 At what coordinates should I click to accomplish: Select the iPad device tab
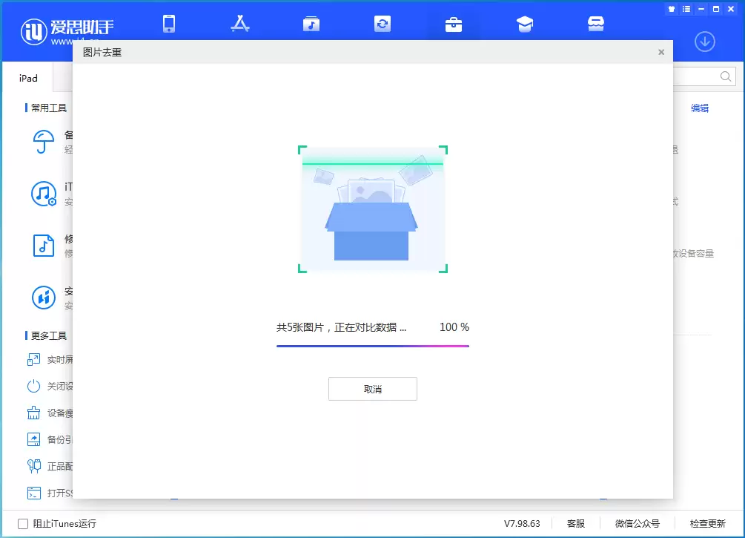28,79
